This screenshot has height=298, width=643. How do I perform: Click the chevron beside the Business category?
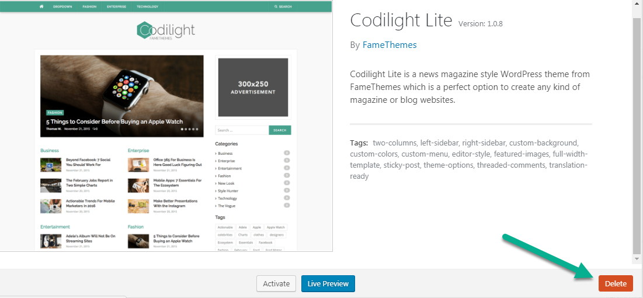pyautogui.click(x=216, y=154)
